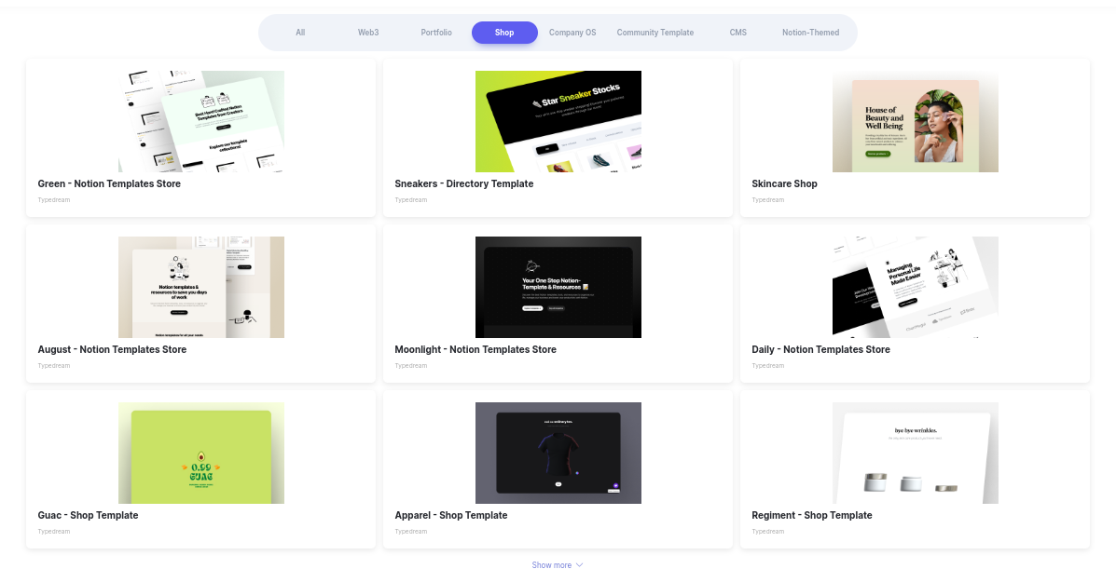Screen dimensions: 1116x569
Task: Click the Guac - Shop Template title
Action: point(88,516)
